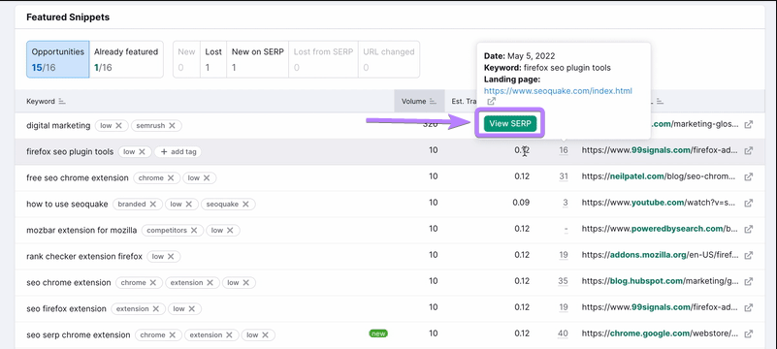The width and height of the screenshot is (777, 349).
Task: Add tag to firefox seo plugin tools
Action: (178, 152)
